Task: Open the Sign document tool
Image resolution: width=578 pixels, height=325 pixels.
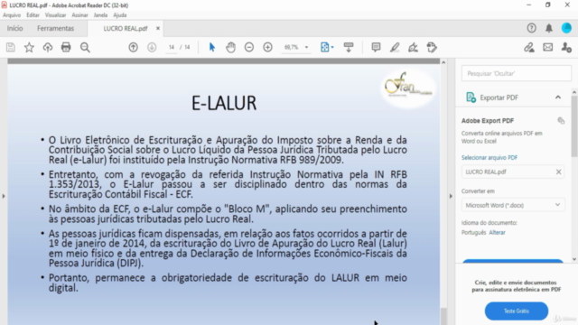Action: [414, 47]
